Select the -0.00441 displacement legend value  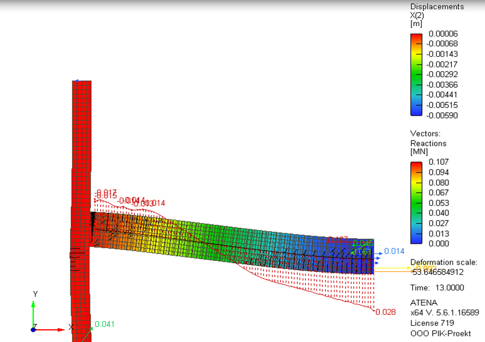point(441,95)
